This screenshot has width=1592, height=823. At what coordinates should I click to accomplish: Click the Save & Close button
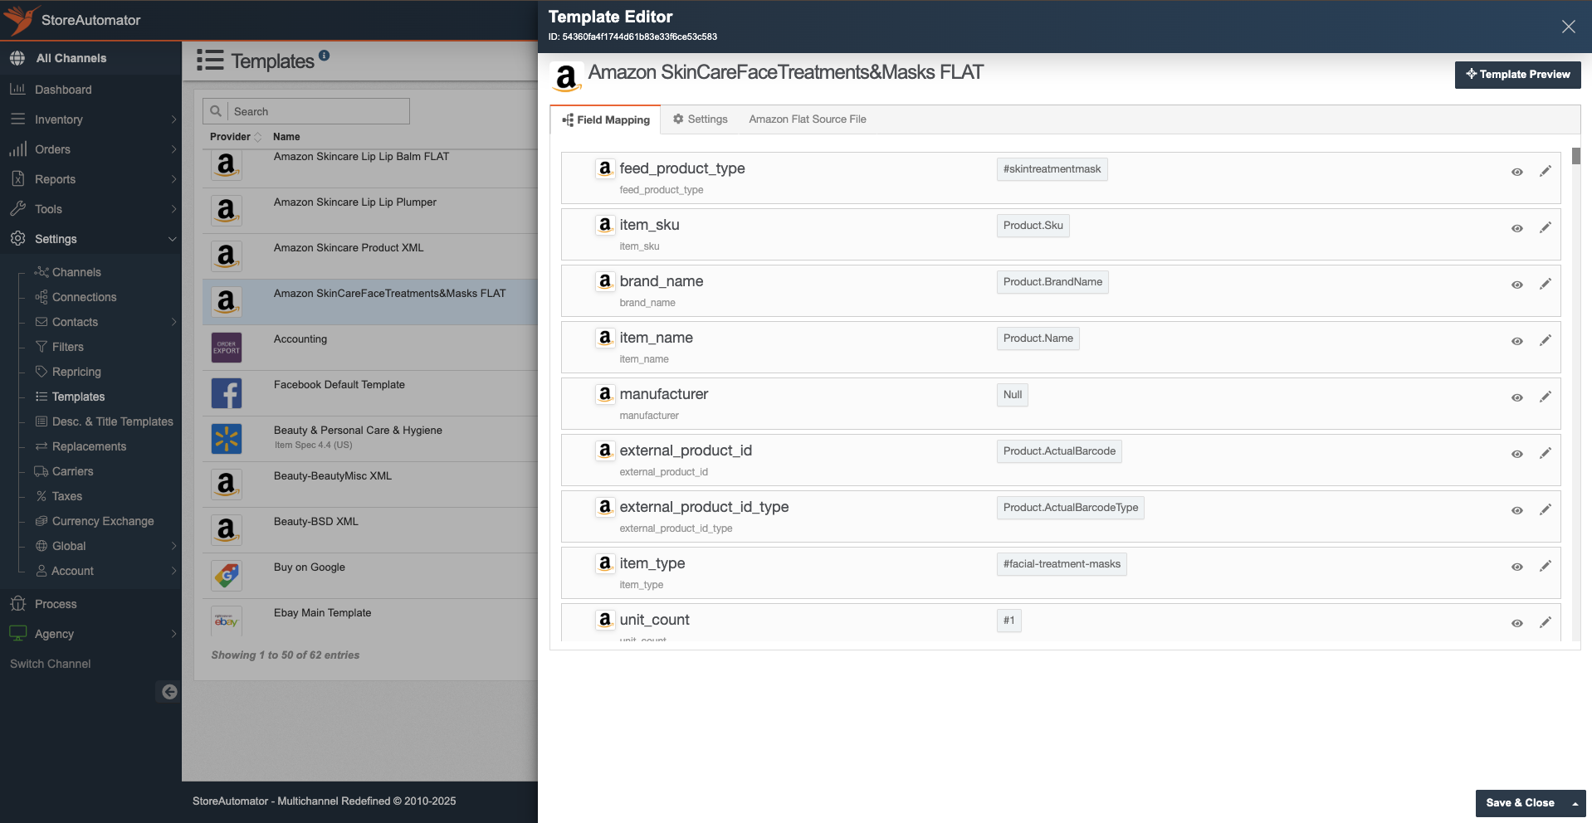[x=1521, y=802]
